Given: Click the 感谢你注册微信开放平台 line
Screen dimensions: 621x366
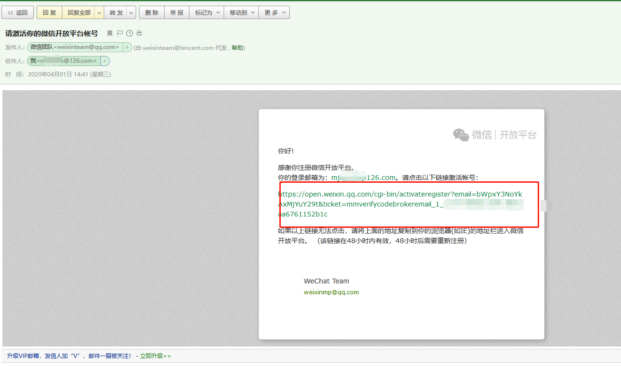Looking at the screenshot, I should tap(317, 168).
